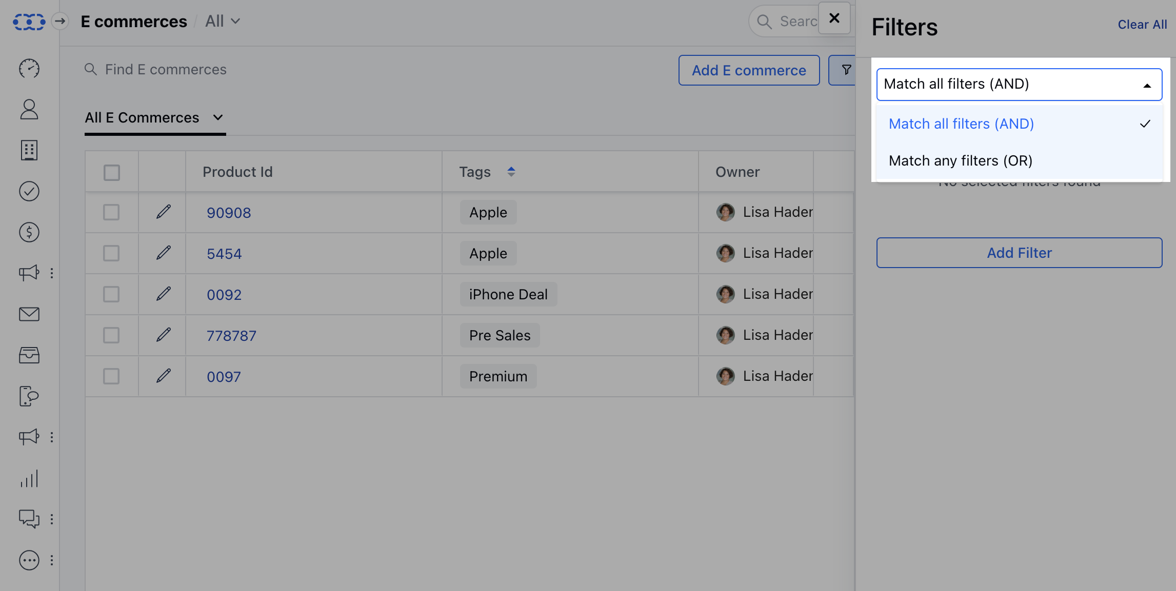Open the upper megaphone campaigns icon
1176x591 pixels.
(29, 273)
